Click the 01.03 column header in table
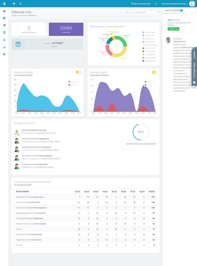The image size is (197, 266). click(77, 192)
